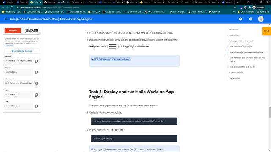The width and height of the screenshot is (271, 152).
Task: Open the Chrome three-dot menu
Action: click(268, 8)
